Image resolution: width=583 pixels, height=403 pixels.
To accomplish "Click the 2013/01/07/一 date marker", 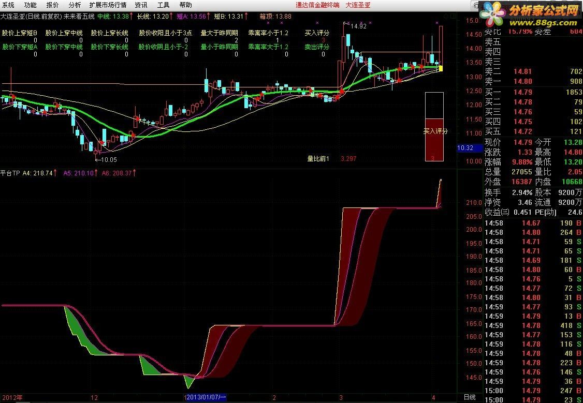I will pos(207,397).
